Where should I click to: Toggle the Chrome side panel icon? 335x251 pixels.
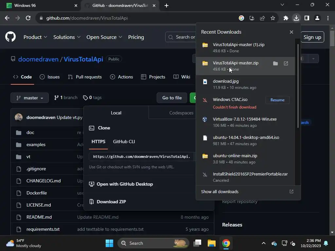point(307,18)
